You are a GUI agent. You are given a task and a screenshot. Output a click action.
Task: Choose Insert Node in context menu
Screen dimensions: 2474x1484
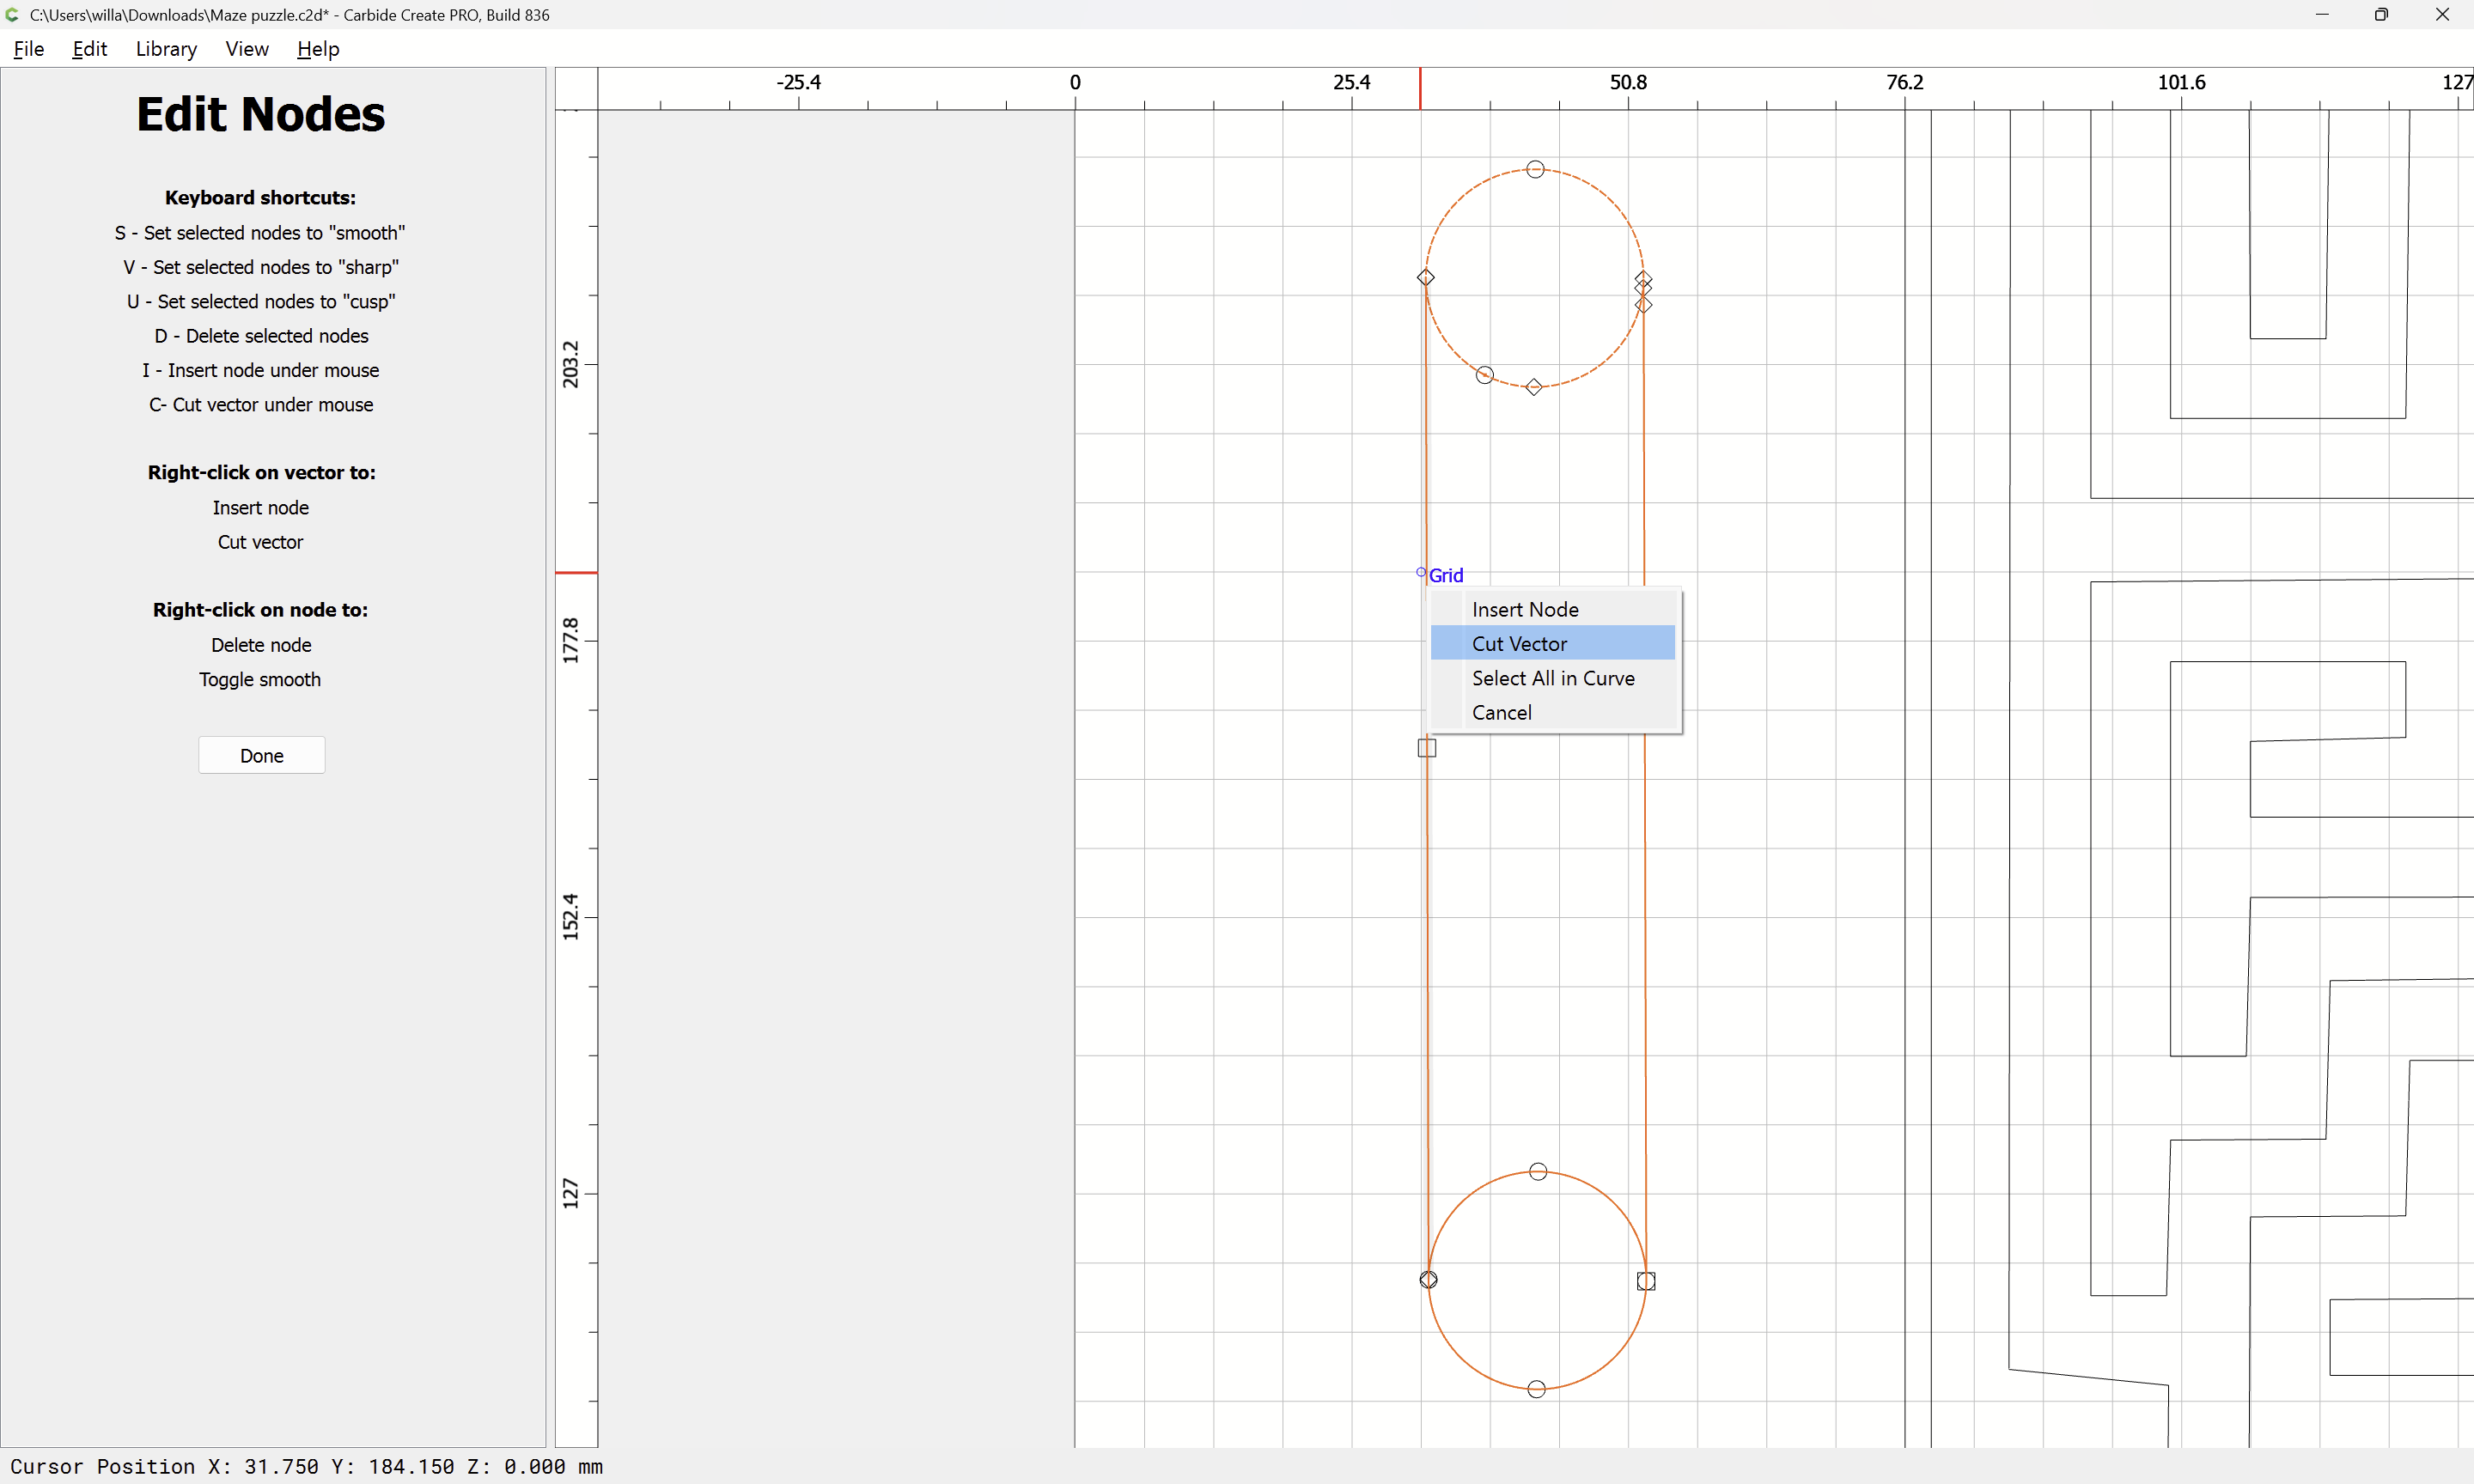coord(1524,609)
